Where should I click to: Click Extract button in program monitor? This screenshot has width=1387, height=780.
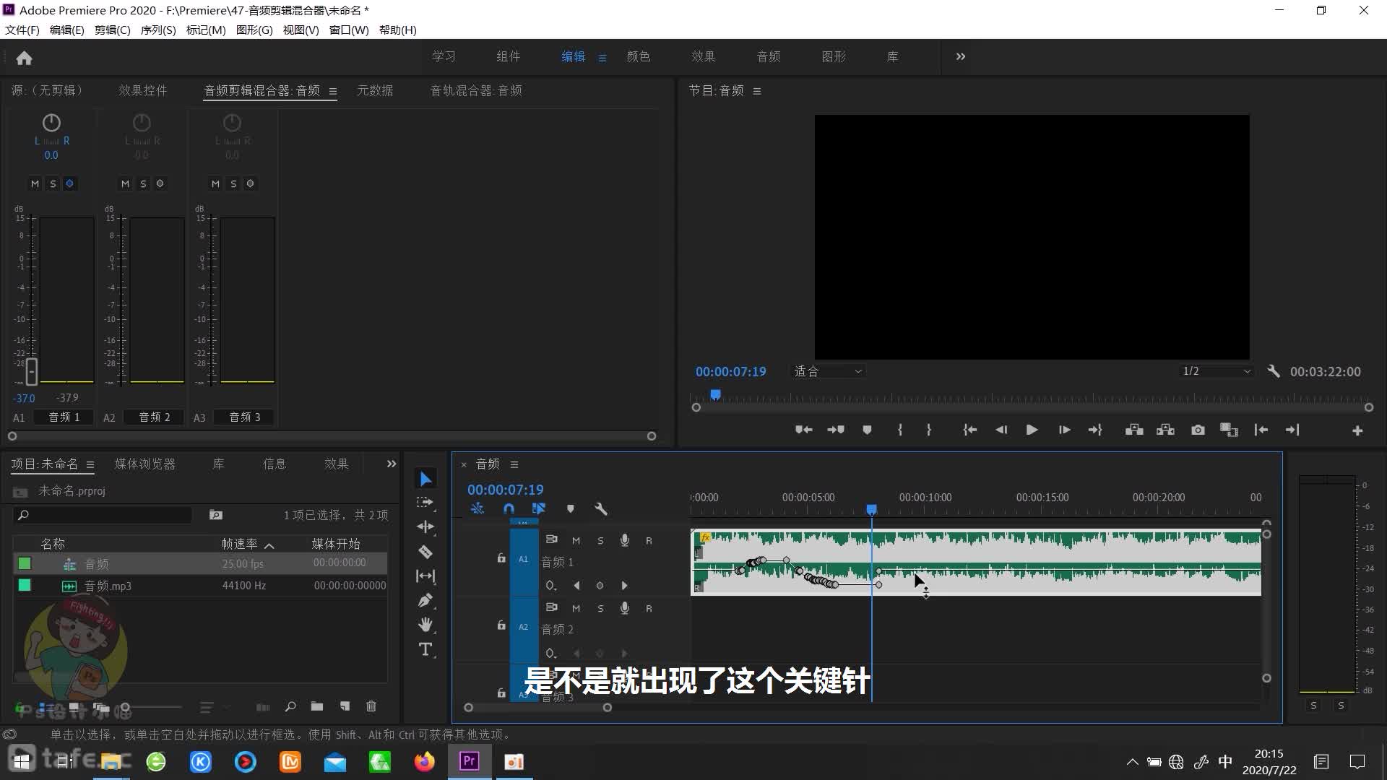click(1165, 430)
